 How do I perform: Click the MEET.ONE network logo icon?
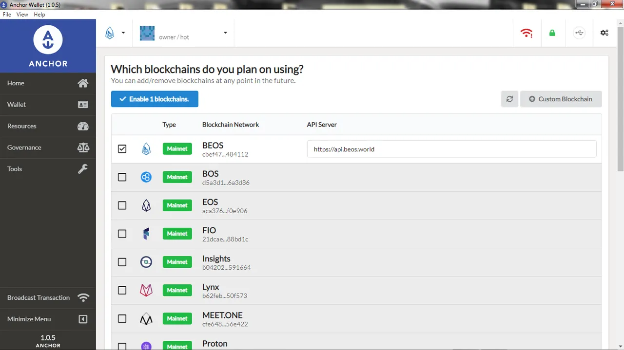tap(146, 319)
